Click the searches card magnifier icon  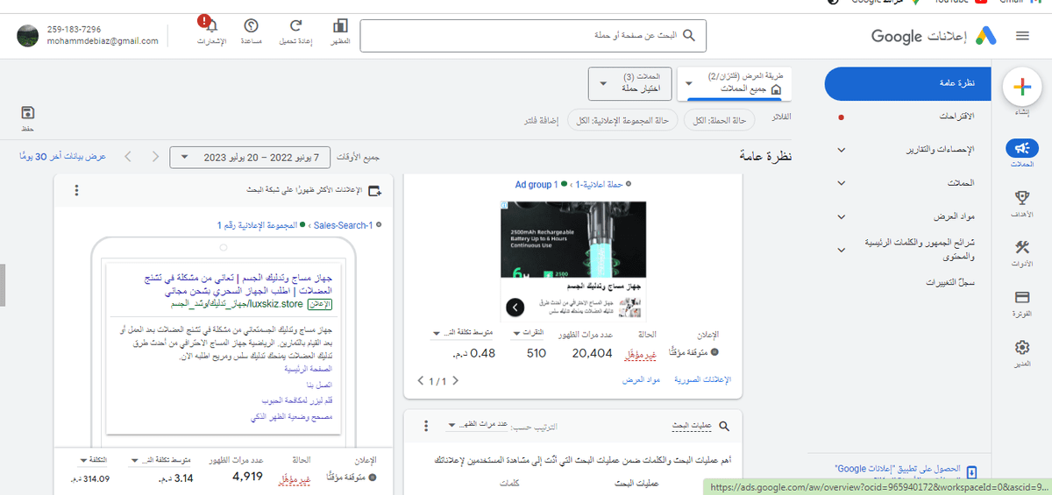(724, 426)
